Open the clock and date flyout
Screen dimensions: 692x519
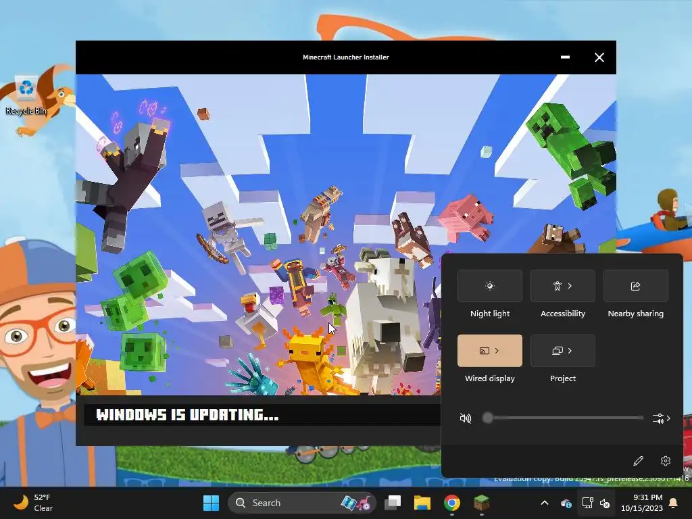click(642, 503)
